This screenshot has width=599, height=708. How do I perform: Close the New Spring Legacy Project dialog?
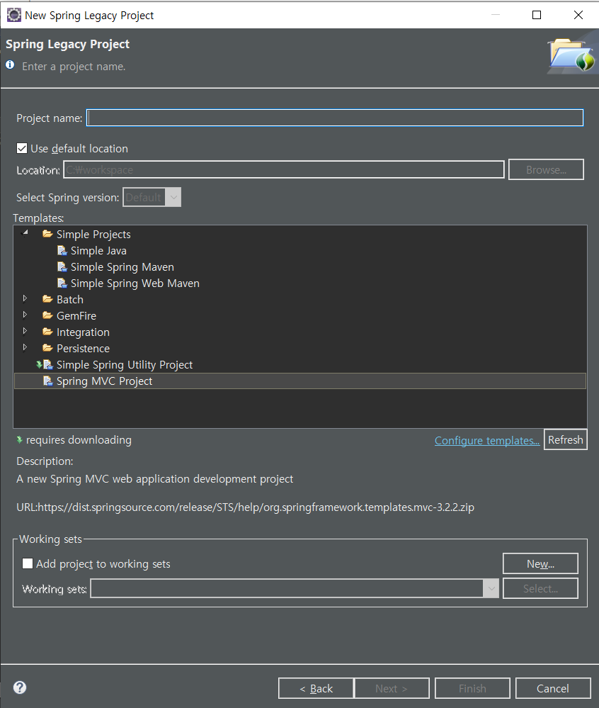click(578, 15)
